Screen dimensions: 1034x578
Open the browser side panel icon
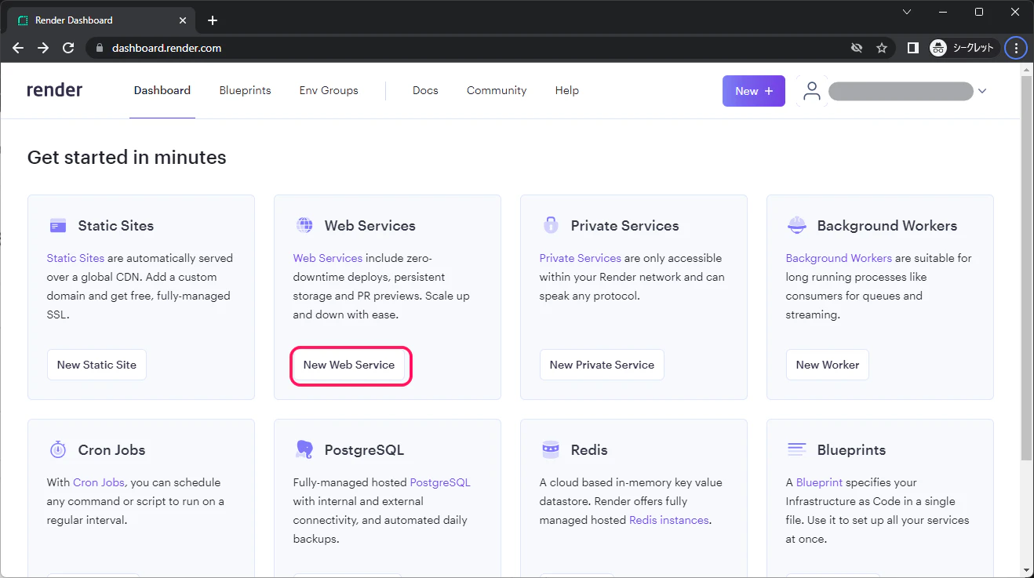point(912,48)
